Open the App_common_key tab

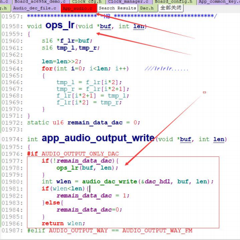coord(219,2)
